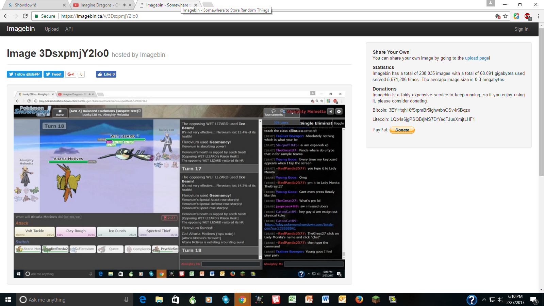Reload the Imagebin page
Viewport: 544px width, 306px height.
pyautogui.click(x=25, y=16)
